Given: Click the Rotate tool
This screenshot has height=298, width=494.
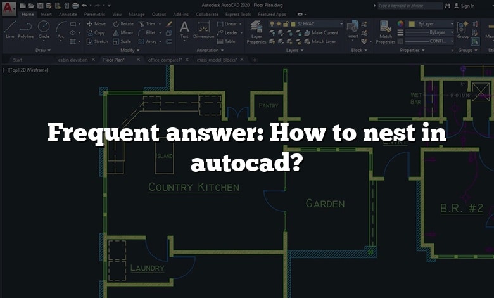Looking at the screenshot, I should 123,23.
